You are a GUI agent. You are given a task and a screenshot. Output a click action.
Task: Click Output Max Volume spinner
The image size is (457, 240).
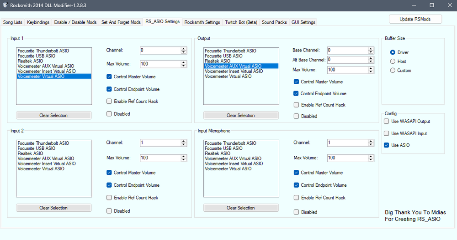(371, 70)
